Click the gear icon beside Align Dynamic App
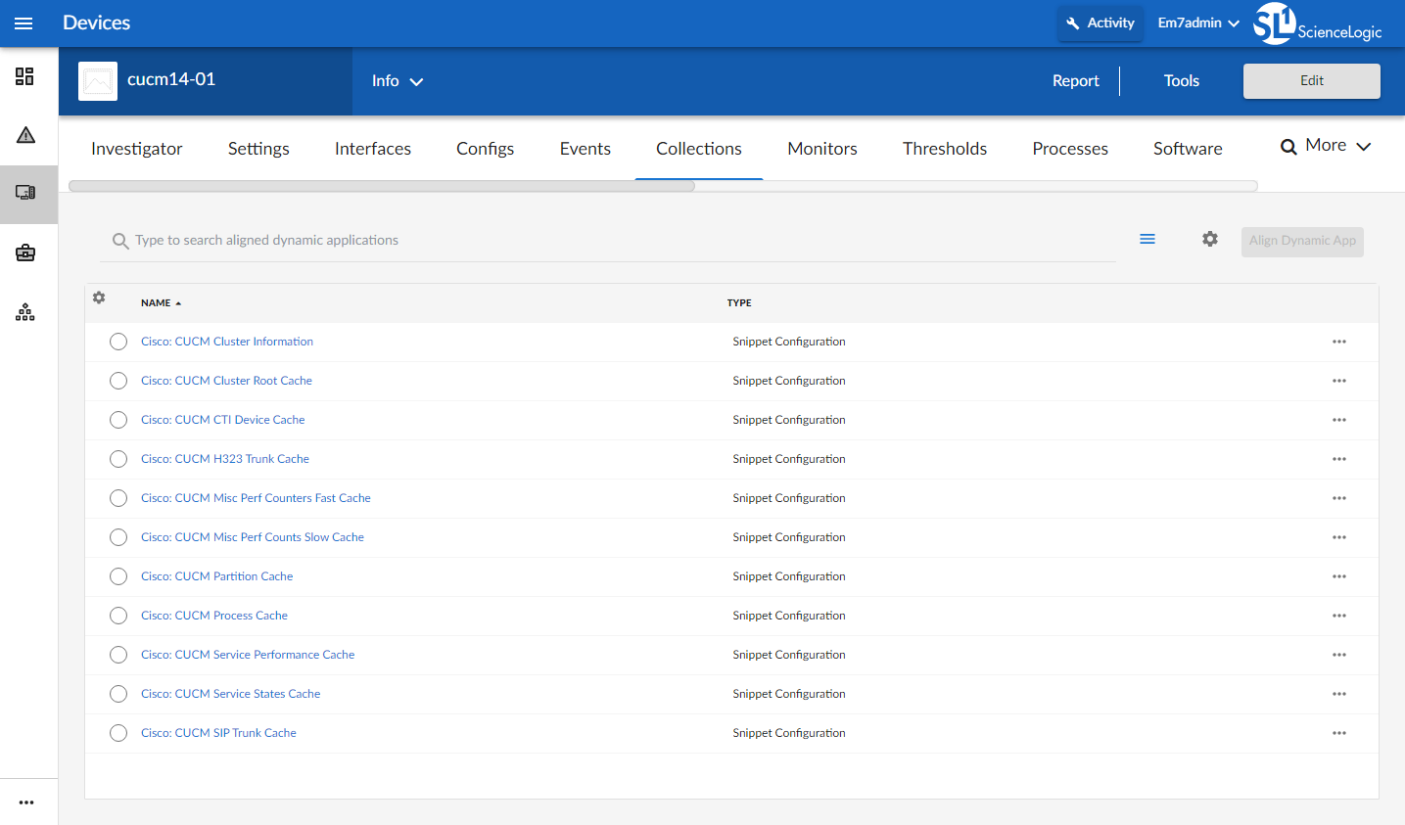This screenshot has height=825, width=1405. [1210, 240]
